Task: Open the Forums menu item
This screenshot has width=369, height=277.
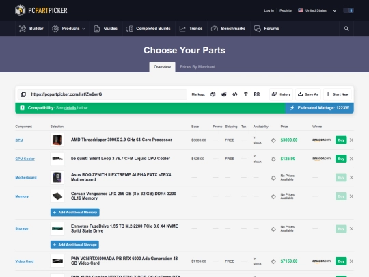Action: point(266,29)
